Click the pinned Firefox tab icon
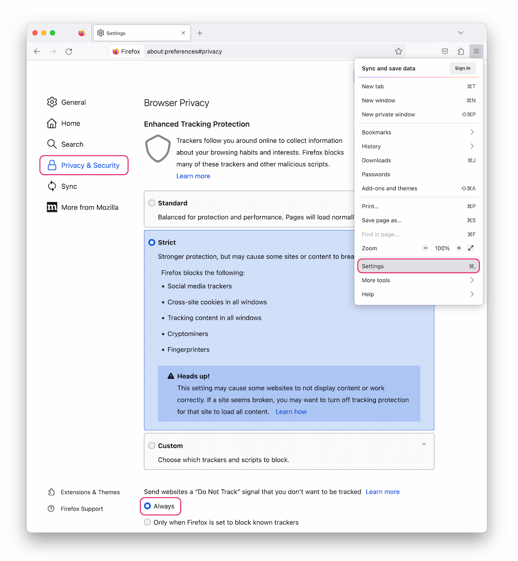This screenshot has width=518, height=561. (81, 33)
